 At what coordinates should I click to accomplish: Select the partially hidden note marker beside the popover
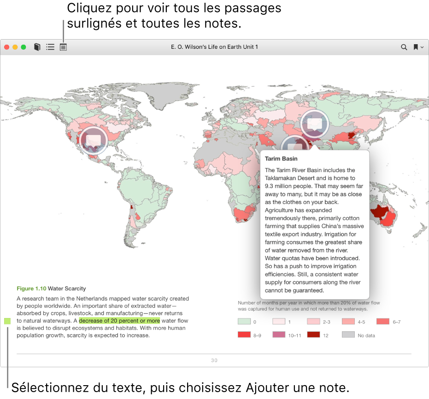click(294, 143)
